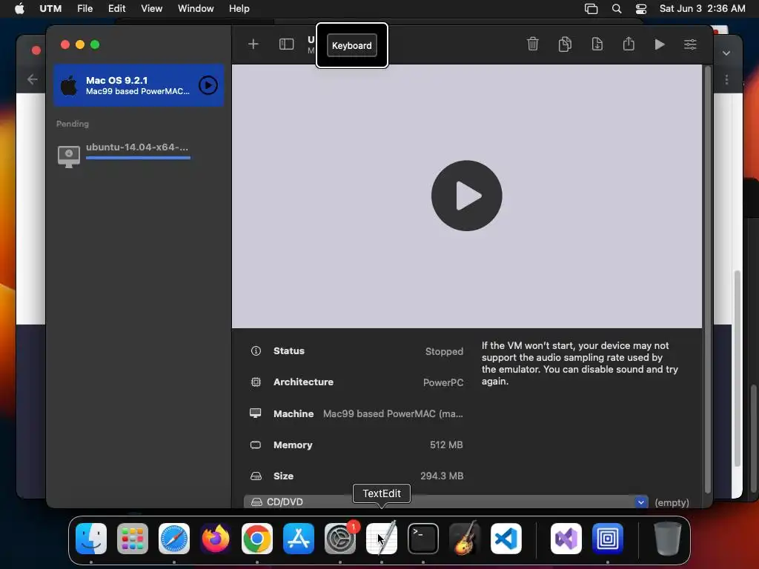759x569 pixels.
Task: Select the Mac OS 9.2.1 VM entry
Action: [139, 85]
